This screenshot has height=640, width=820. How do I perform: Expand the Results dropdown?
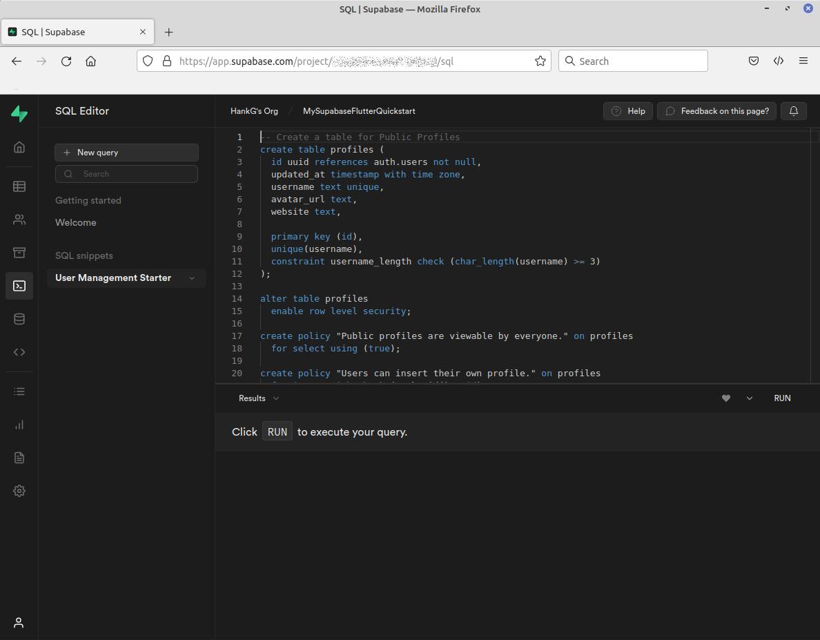[259, 398]
